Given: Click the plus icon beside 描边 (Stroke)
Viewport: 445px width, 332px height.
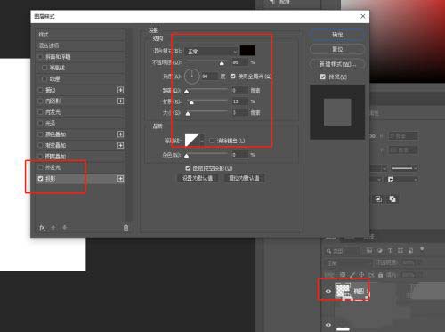Looking at the screenshot, I should click(120, 90).
